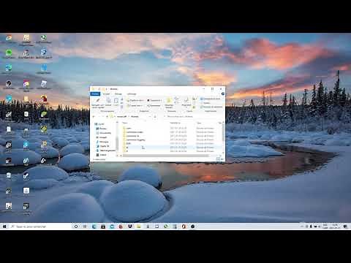Viewport: 351px width, 263px height.
Task: Click the Up arrow beside the address bar
Action: click(107, 117)
